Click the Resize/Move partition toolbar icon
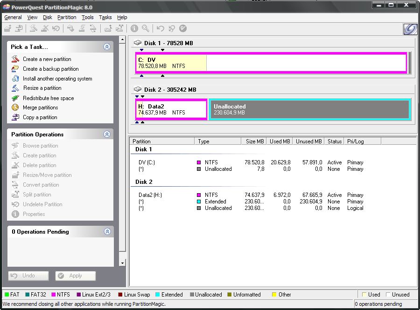 point(8,28)
